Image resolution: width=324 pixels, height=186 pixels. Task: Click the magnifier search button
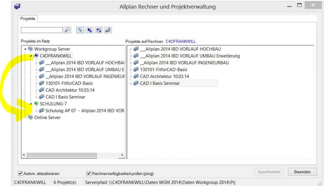click(67, 30)
